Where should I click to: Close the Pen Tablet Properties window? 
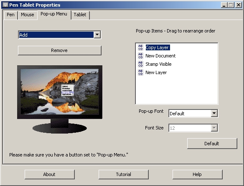[239, 5]
